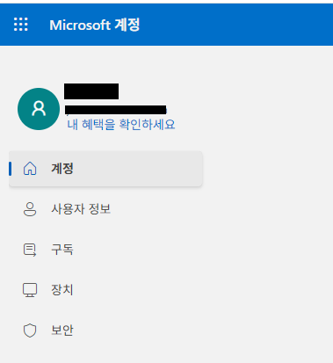Click the person icon beside 사용자 정보
This screenshot has width=333, height=363.
[x=30, y=209]
